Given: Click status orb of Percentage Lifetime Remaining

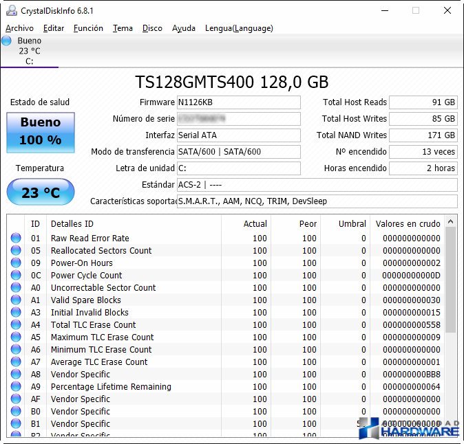Looking at the screenshot, I should tap(16, 386).
